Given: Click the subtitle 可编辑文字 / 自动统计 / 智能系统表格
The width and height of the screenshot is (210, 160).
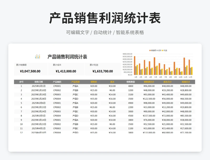Looking at the screenshot, I should point(105,32).
